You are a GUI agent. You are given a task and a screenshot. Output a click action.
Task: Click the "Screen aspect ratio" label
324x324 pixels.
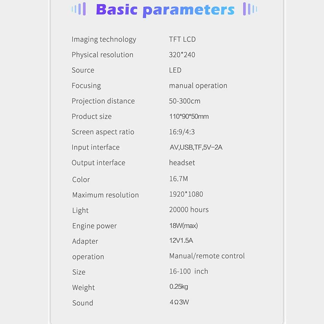[103, 132]
